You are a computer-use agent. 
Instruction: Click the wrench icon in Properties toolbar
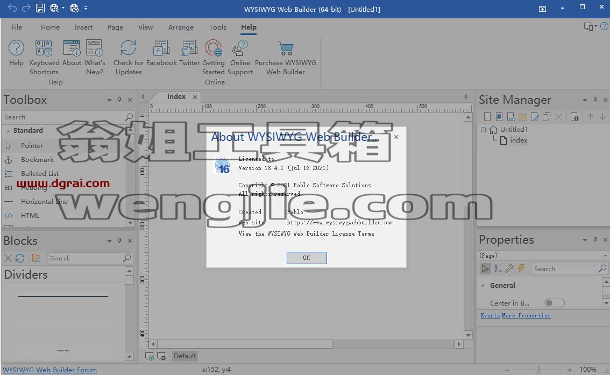click(x=509, y=268)
